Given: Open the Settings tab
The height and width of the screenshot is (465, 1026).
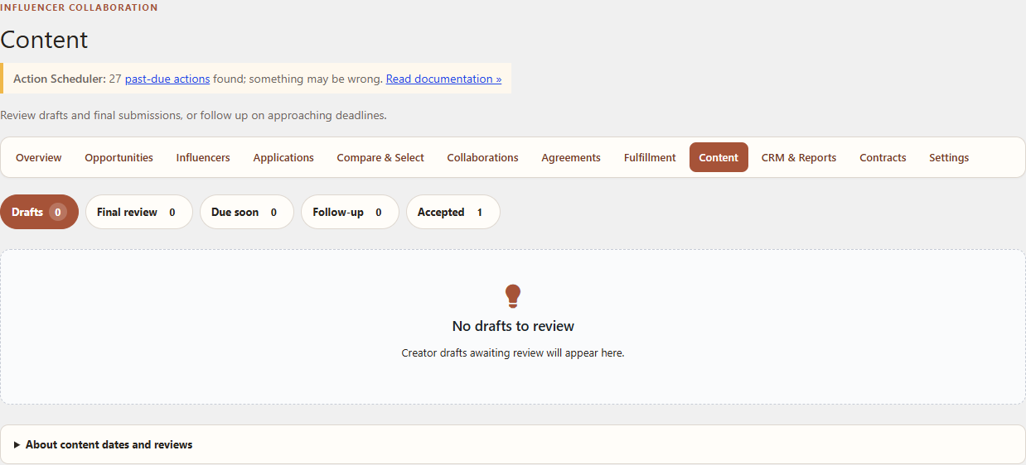Looking at the screenshot, I should pyautogui.click(x=949, y=157).
